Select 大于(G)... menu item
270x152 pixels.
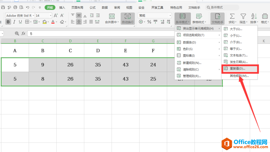point(240,29)
